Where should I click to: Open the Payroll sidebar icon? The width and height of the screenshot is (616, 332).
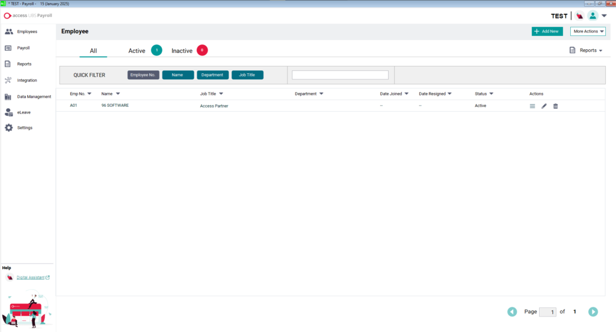9,48
